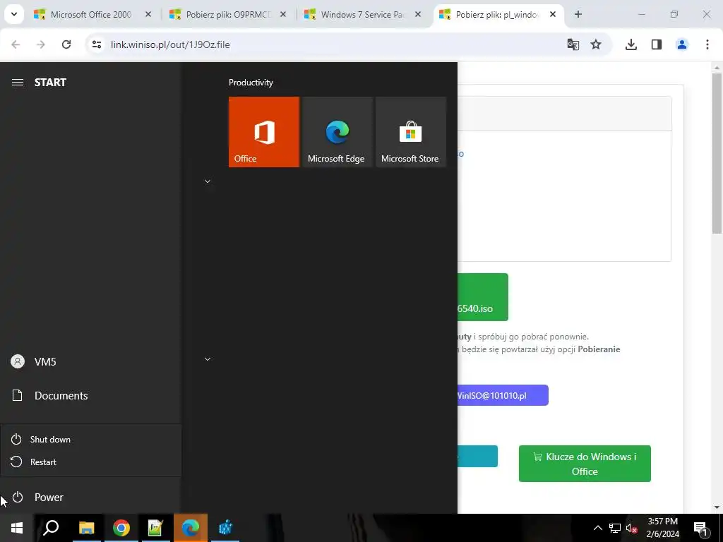
Task: Click Klucze do Windows i Office button
Action: (585, 464)
